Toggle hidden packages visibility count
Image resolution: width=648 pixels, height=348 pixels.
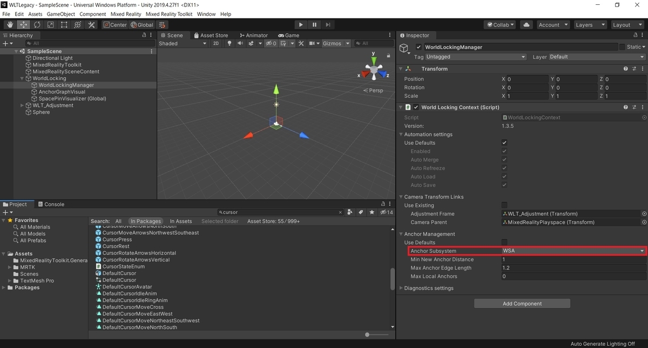point(386,212)
